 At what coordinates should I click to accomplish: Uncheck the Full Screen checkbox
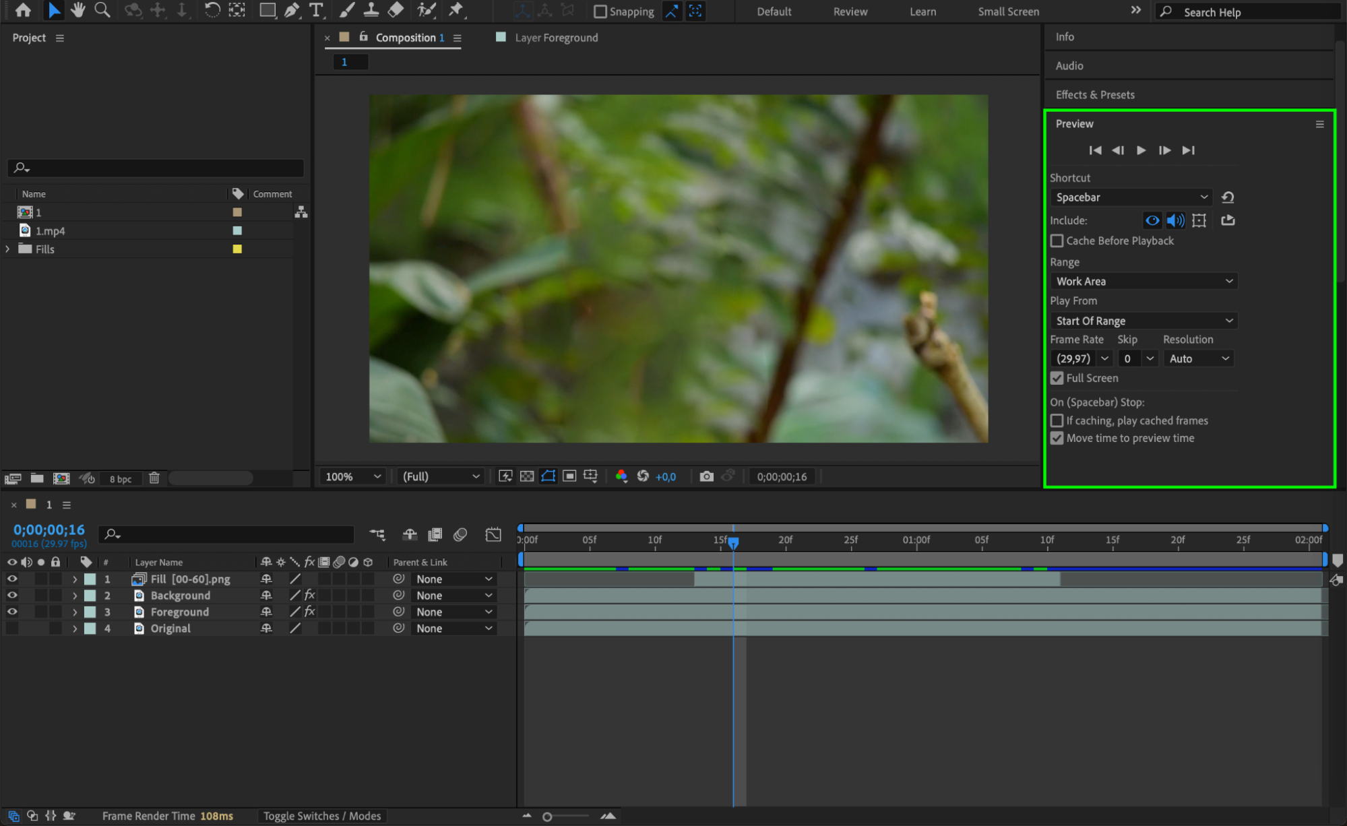pos(1057,378)
